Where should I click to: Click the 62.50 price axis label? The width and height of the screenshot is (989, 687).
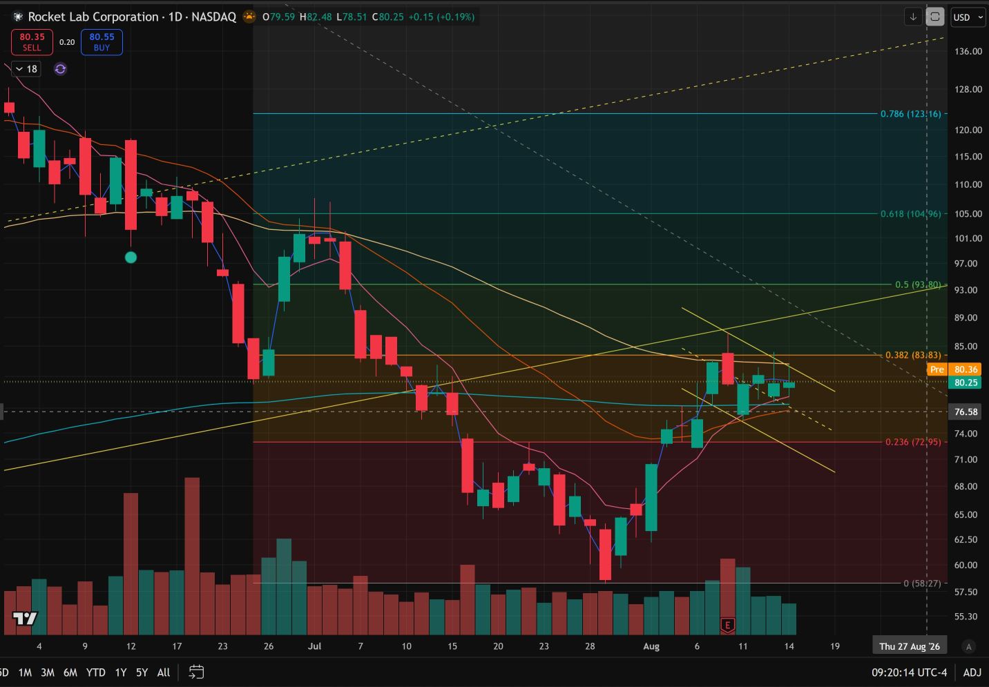coord(966,539)
